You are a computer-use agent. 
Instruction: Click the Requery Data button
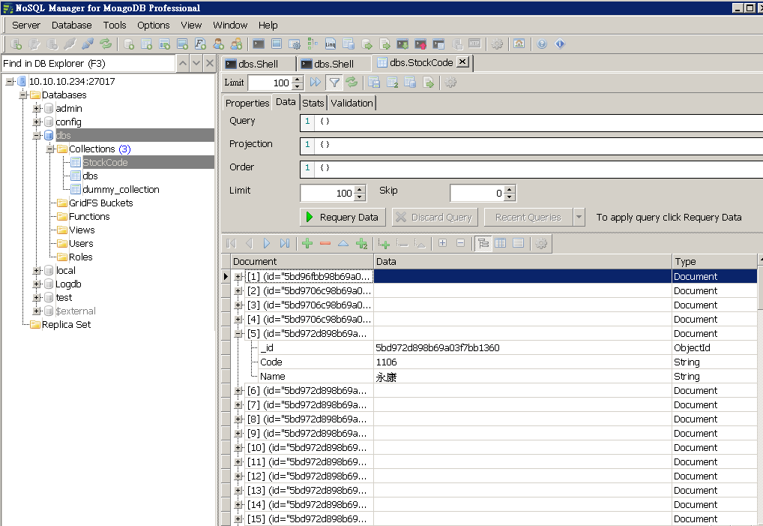343,217
